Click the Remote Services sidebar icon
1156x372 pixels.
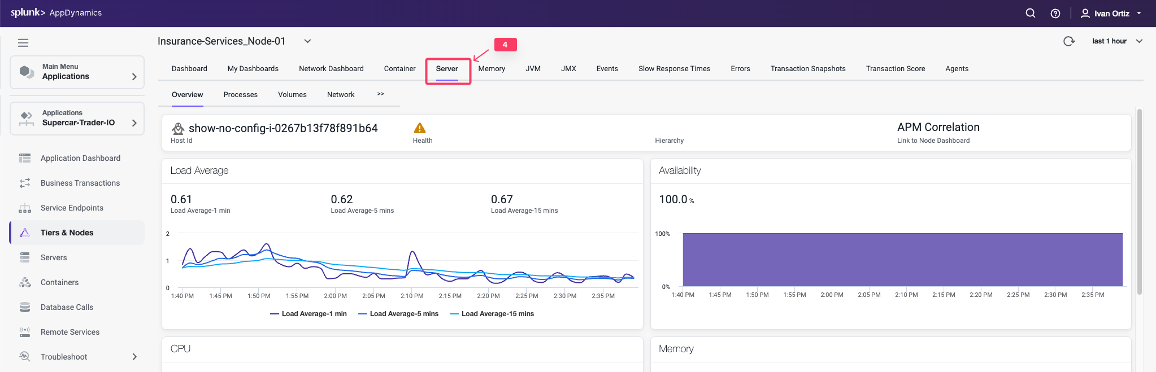[x=25, y=332]
